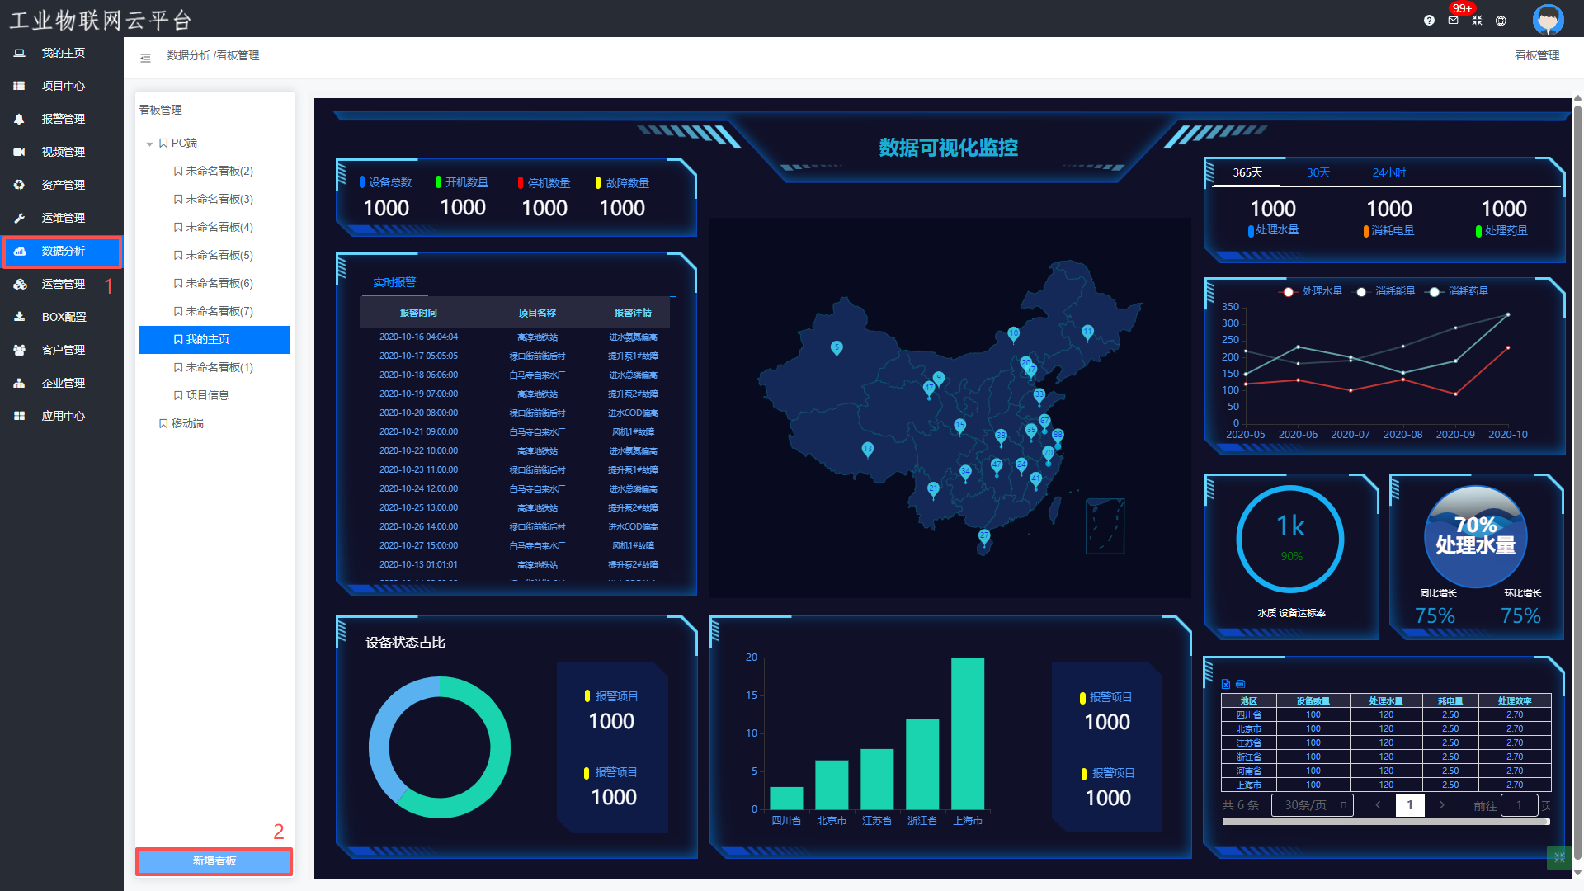1584x891 pixels.
Task: Collapse the PC端 tree node
Action: [x=149, y=144]
